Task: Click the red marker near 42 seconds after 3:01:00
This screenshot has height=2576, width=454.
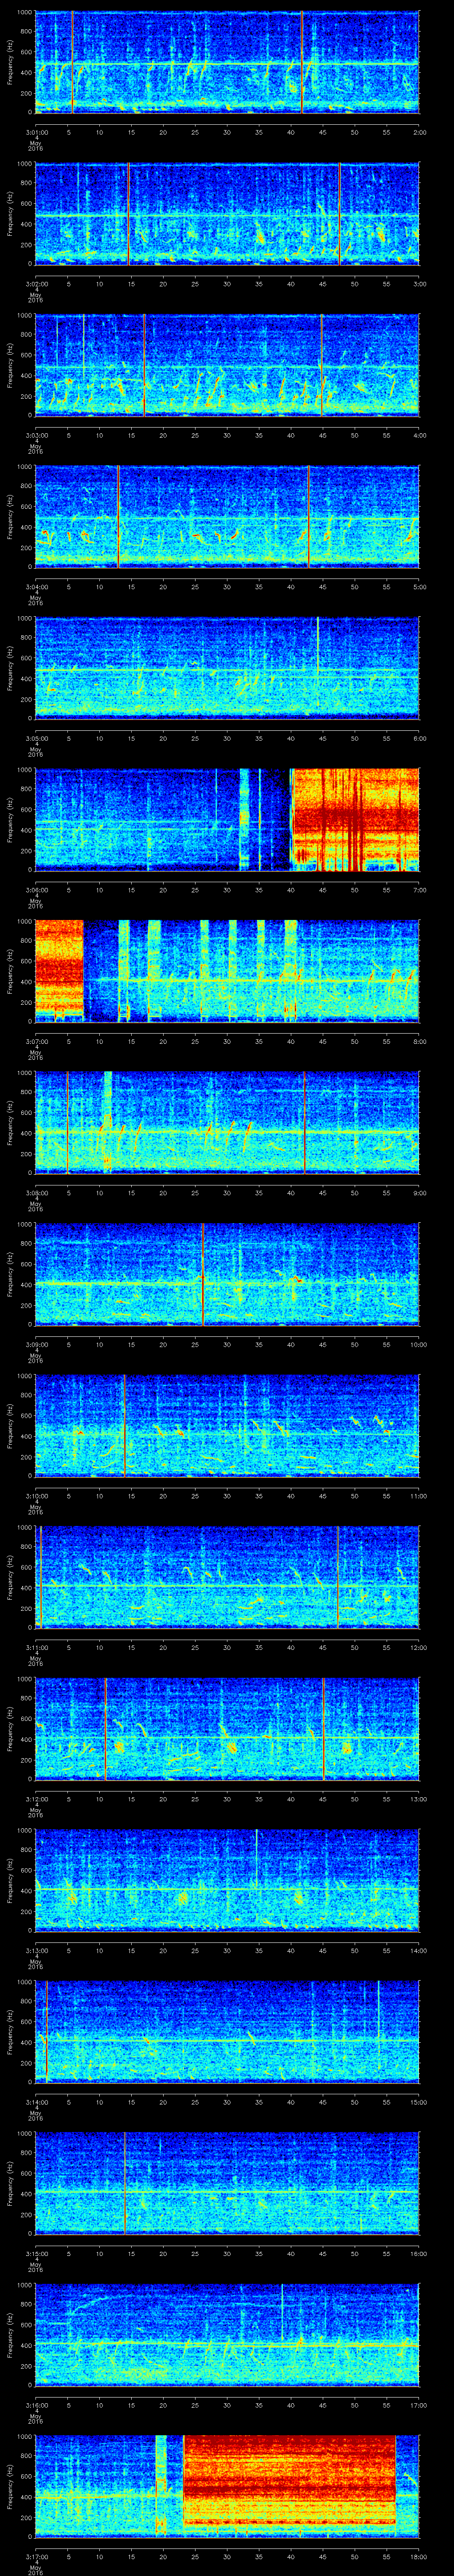Action: point(302,62)
